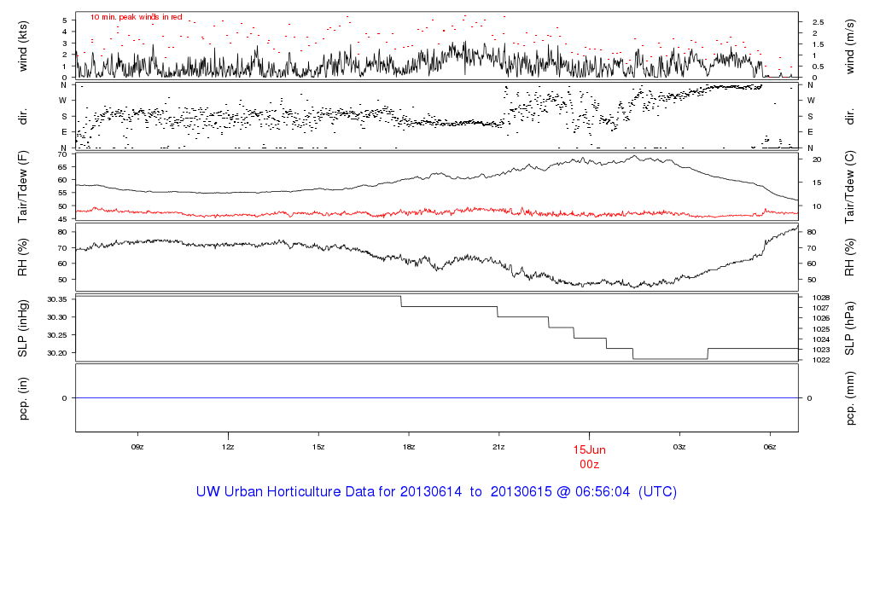Click the 12z time tick label
Viewport: 874px width, 597px height.
pyautogui.click(x=228, y=446)
